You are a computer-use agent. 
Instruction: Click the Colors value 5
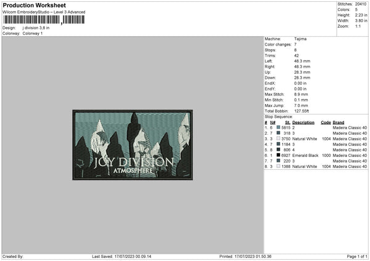click(x=356, y=10)
